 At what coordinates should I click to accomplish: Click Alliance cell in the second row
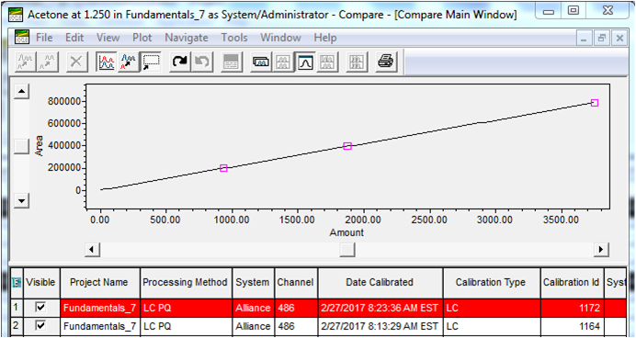click(x=254, y=326)
